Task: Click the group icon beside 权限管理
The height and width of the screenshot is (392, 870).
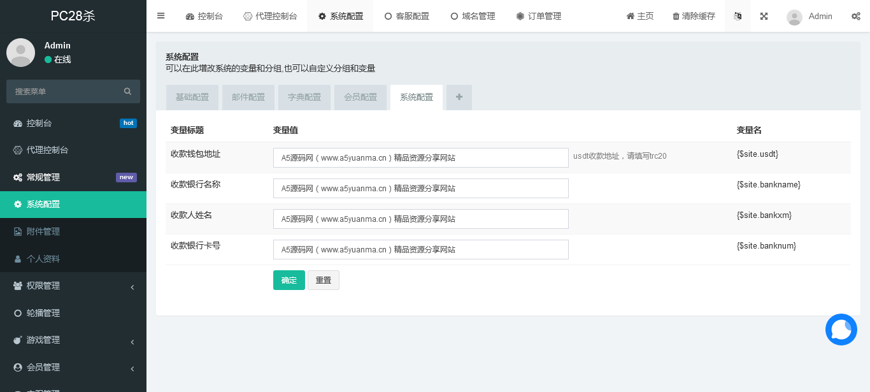Action: point(18,286)
